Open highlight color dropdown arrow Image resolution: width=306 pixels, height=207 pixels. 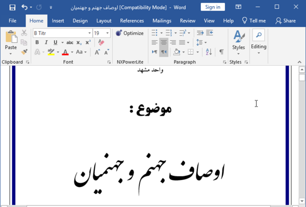[58, 52]
